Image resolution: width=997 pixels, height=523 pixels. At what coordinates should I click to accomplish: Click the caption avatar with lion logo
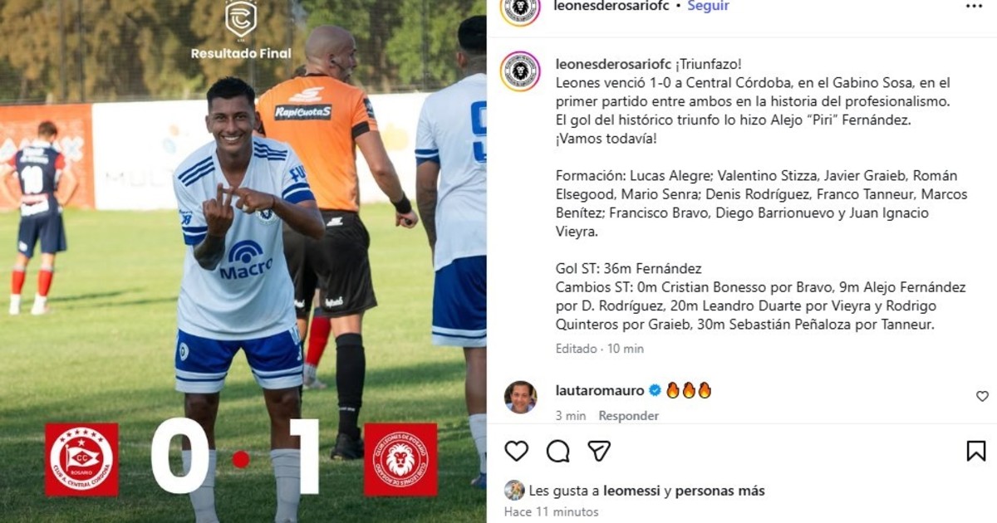coord(520,71)
